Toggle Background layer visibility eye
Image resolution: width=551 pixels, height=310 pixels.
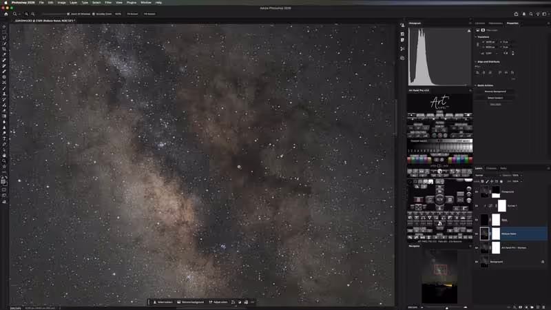pos(477,262)
